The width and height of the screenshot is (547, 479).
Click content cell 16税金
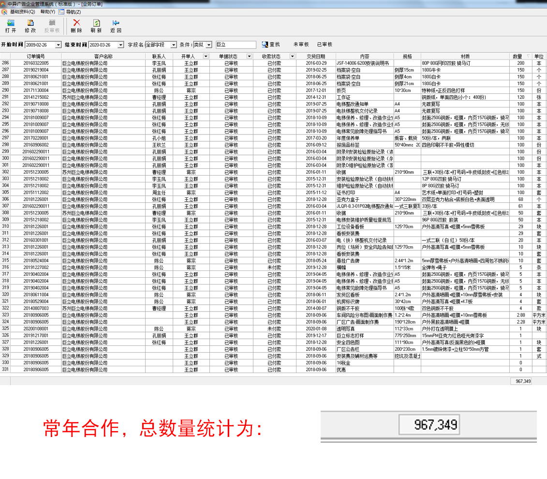[343, 363]
